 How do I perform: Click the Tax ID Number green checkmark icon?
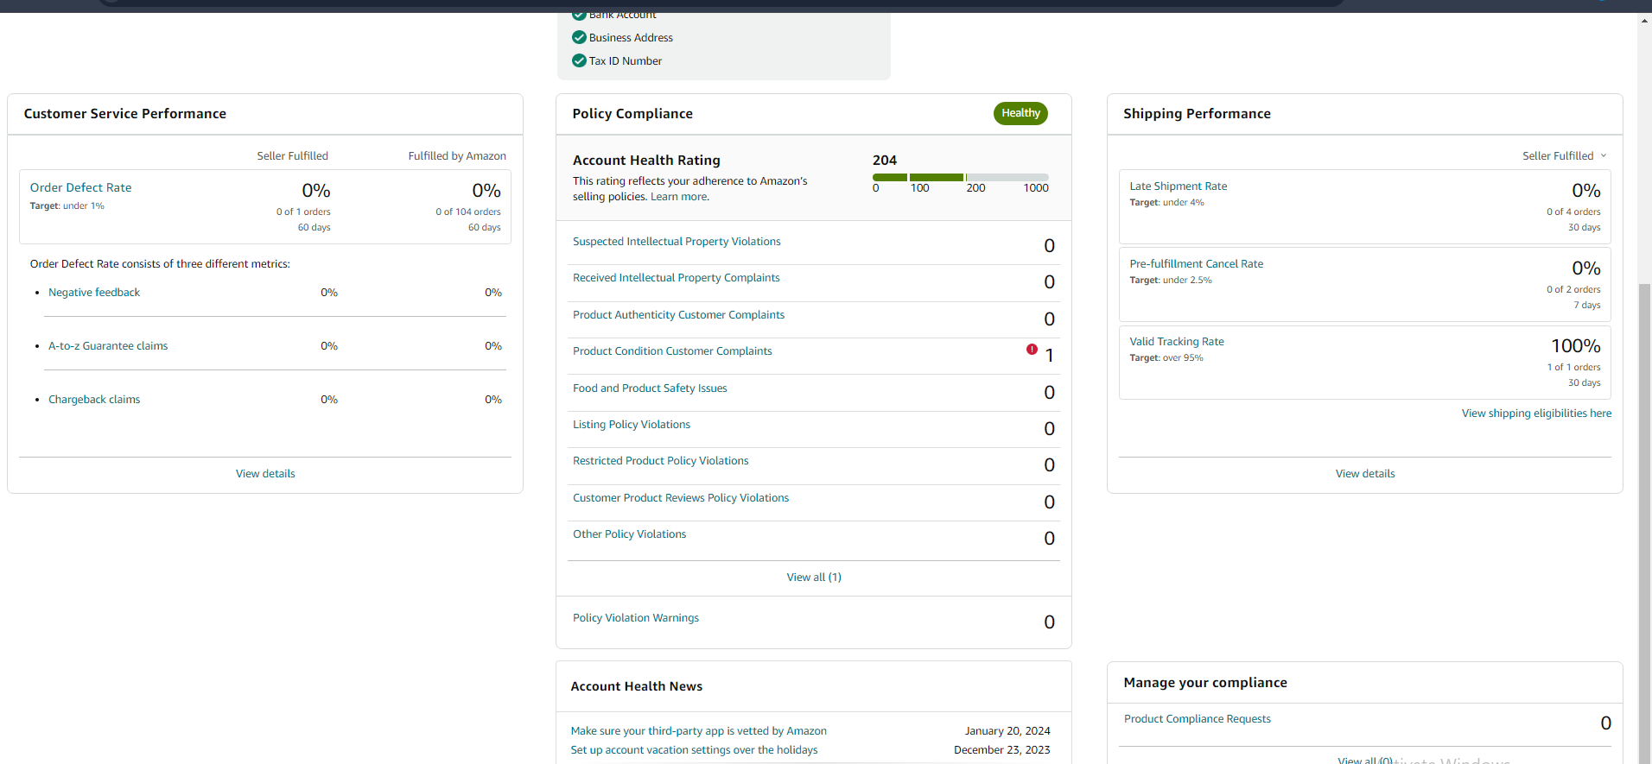[x=579, y=60]
